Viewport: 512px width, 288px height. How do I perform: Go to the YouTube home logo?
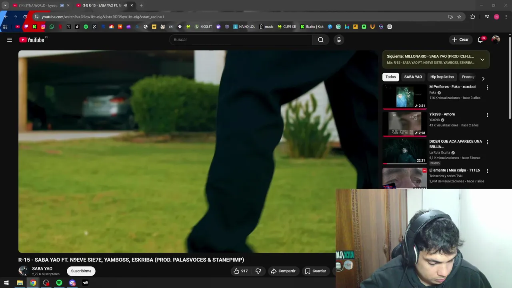[x=32, y=40]
